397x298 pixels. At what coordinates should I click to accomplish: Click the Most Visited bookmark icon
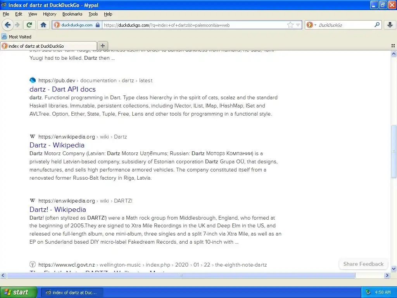[x=4, y=36]
